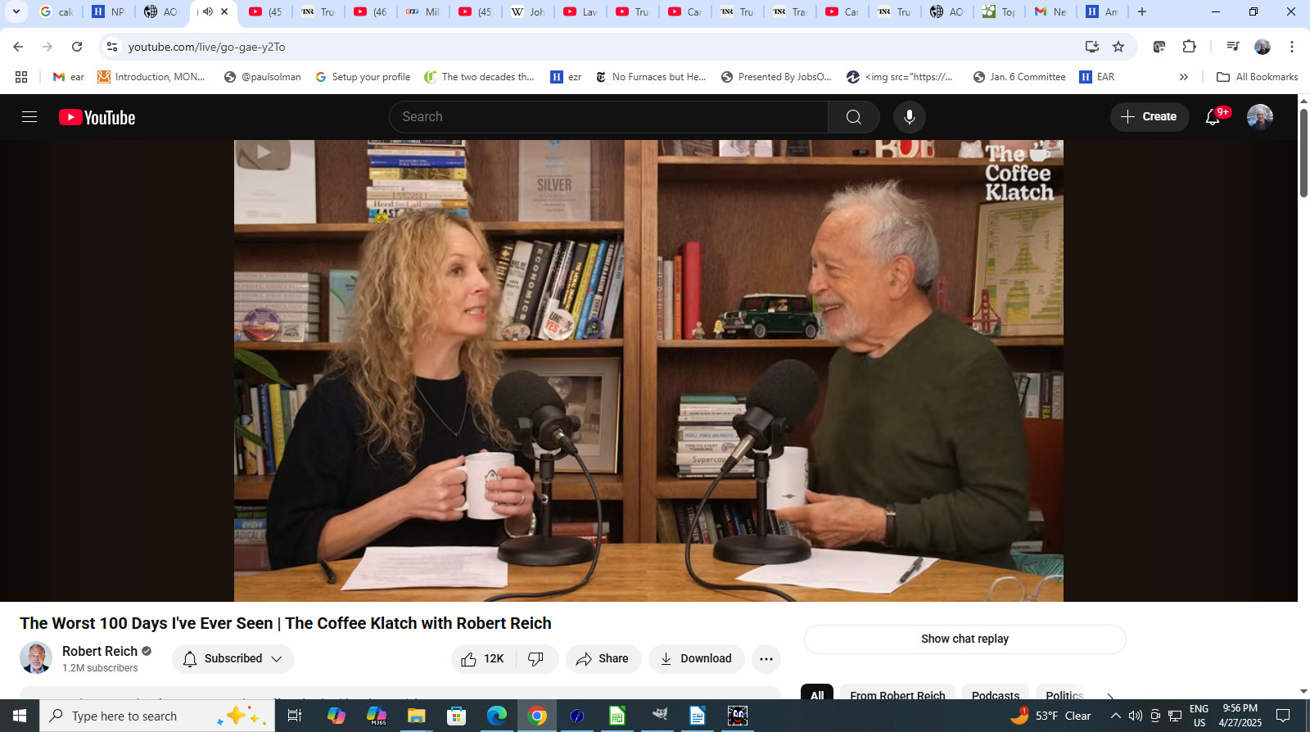Select the Podcasts filter chip

pos(995,694)
